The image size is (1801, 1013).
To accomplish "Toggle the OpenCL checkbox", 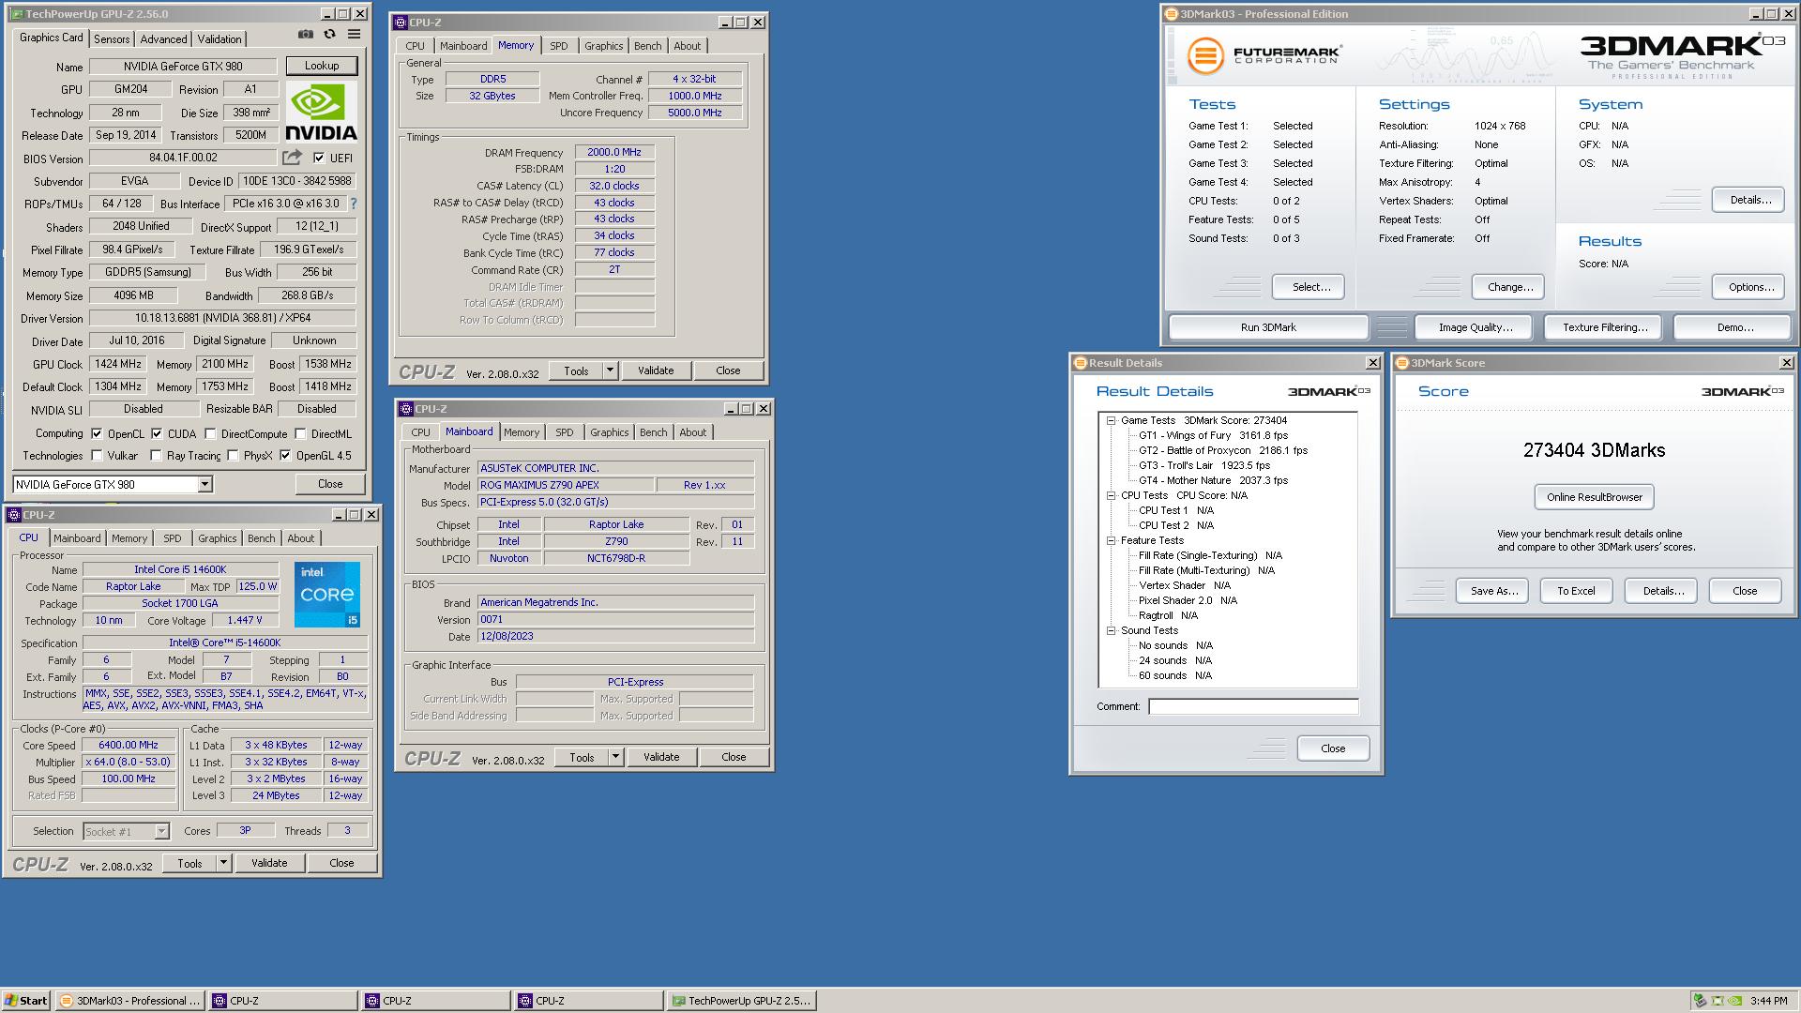I will pos(97,433).
